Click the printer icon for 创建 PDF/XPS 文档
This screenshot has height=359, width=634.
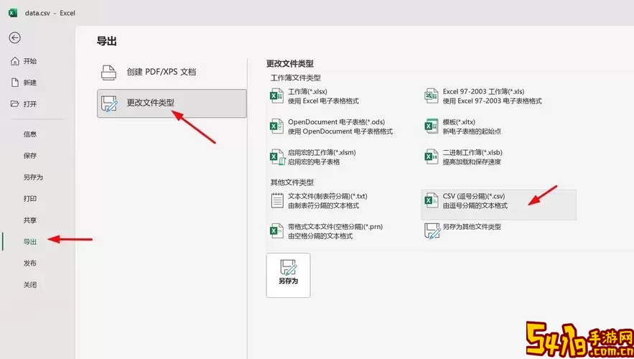108,72
